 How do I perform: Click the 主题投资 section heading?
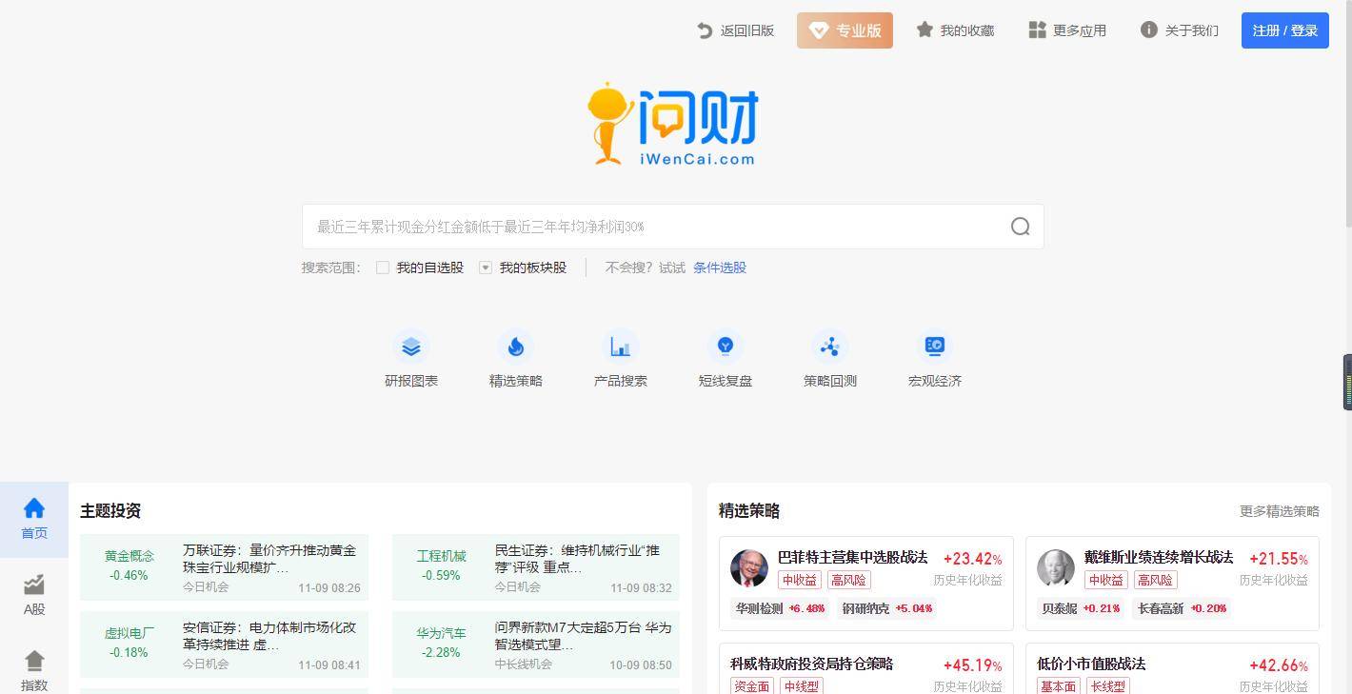click(110, 511)
